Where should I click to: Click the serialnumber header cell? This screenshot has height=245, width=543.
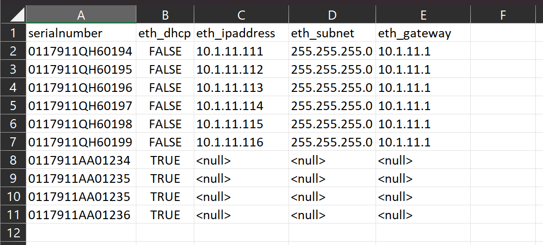point(81,33)
